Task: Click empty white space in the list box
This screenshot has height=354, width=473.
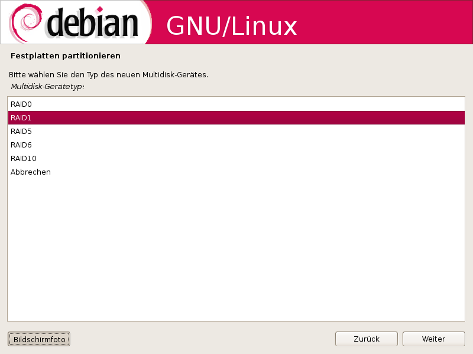Action: [x=236, y=250]
